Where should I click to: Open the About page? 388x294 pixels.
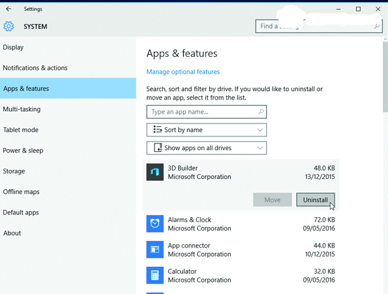click(x=68, y=233)
